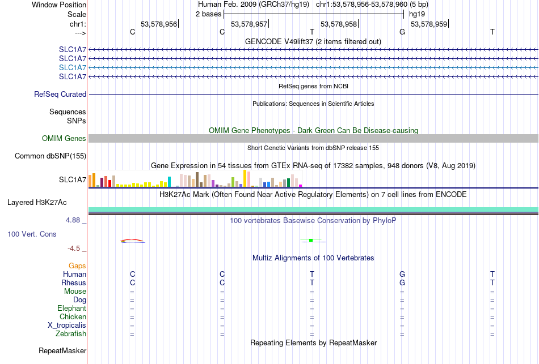Open the 'RefSeq genes from NCBI' track title
Image resolution: width=539 pixels, height=364 pixels.
[x=313, y=86]
